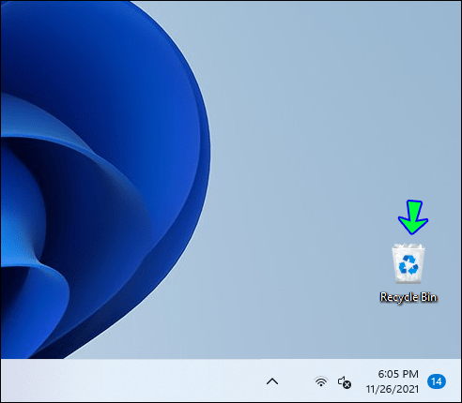The width and height of the screenshot is (462, 403).
Task: Click an empty area of the taskbar
Action: click(x=125, y=381)
